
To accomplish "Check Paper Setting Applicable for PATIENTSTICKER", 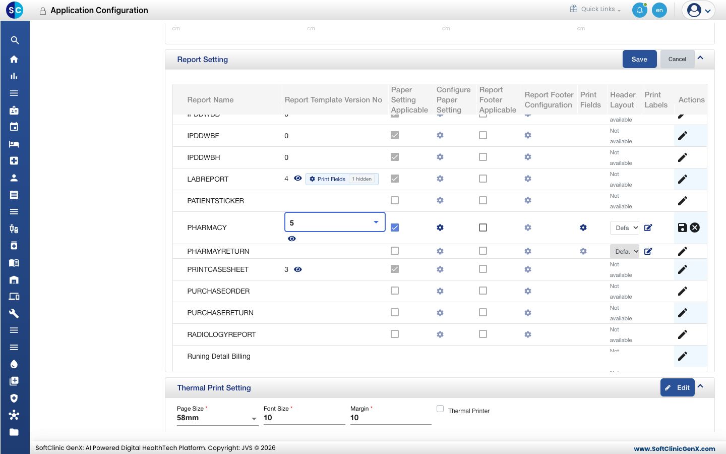I will click(395, 200).
